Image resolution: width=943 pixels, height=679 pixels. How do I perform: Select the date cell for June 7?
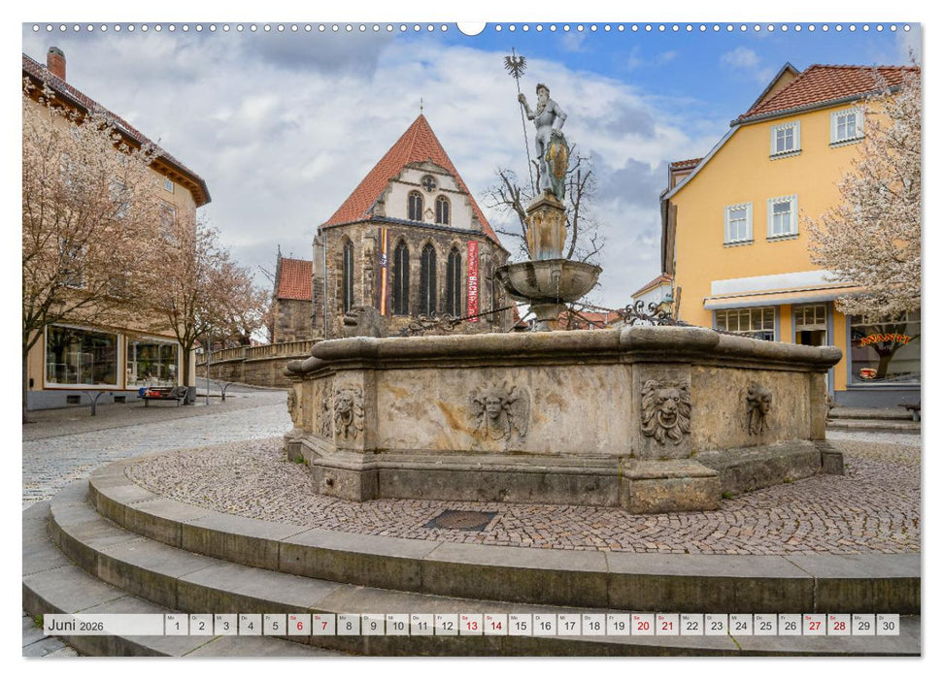322,626
